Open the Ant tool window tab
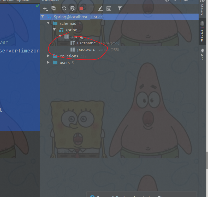 point(202,54)
